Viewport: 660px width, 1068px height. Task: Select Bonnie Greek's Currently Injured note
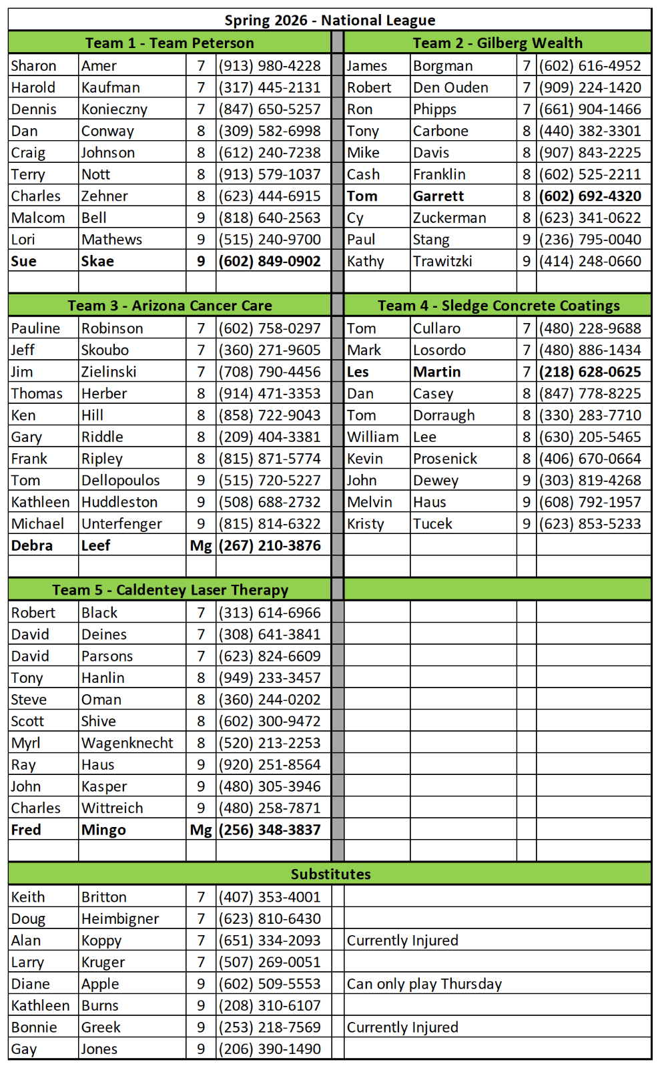coord(402,1027)
